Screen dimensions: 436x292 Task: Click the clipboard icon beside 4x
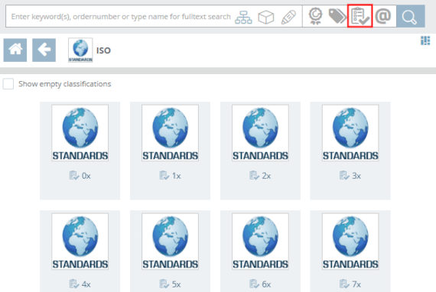[x=74, y=284]
